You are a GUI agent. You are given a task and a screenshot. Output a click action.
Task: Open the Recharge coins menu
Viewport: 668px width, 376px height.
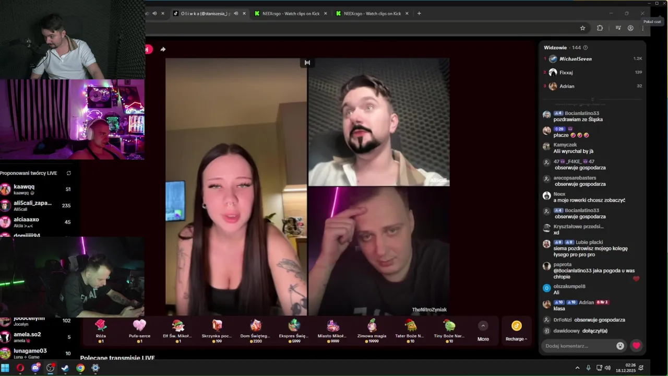[x=516, y=331]
